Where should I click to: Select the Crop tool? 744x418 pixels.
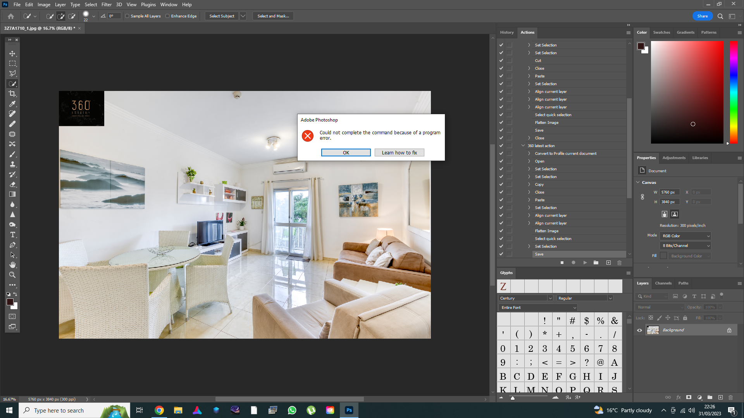click(x=12, y=94)
